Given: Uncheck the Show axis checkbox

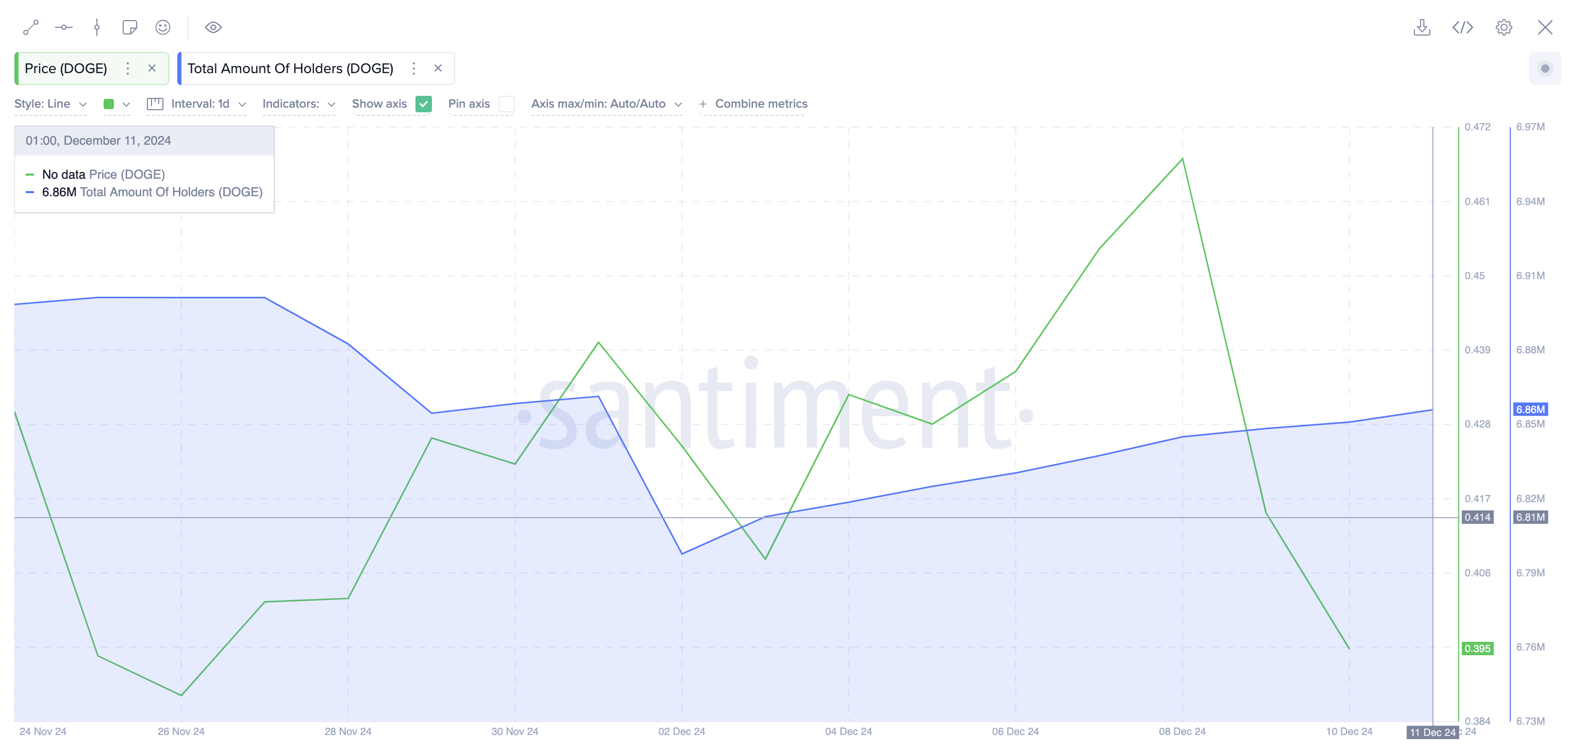Looking at the screenshot, I should tap(423, 104).
